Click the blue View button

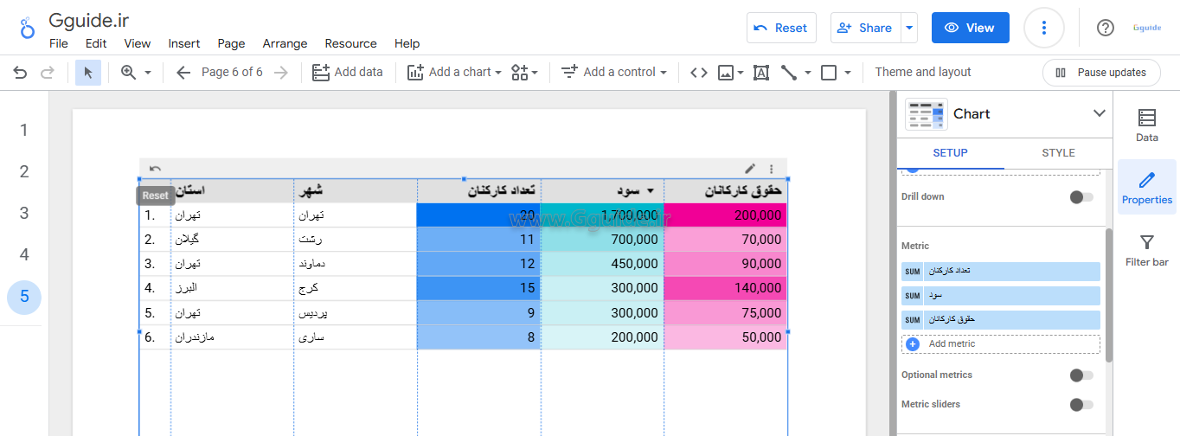pyautogui.click(x=970, y=28)
